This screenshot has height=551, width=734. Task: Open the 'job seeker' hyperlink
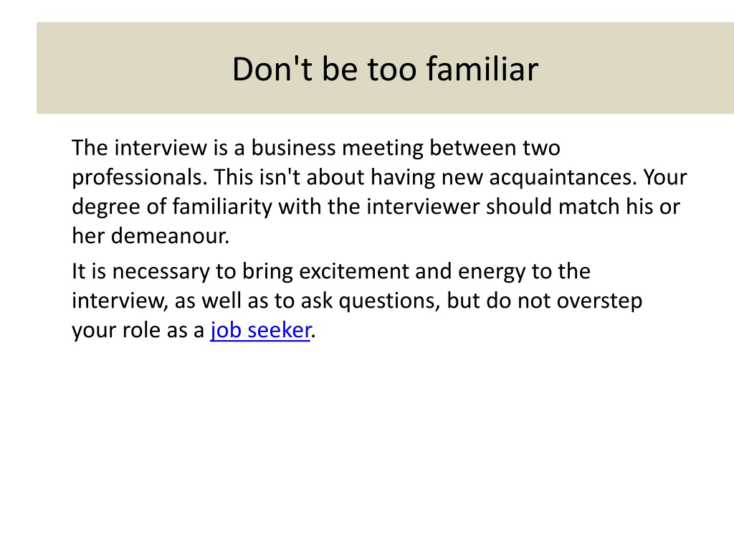click(260, 330)
